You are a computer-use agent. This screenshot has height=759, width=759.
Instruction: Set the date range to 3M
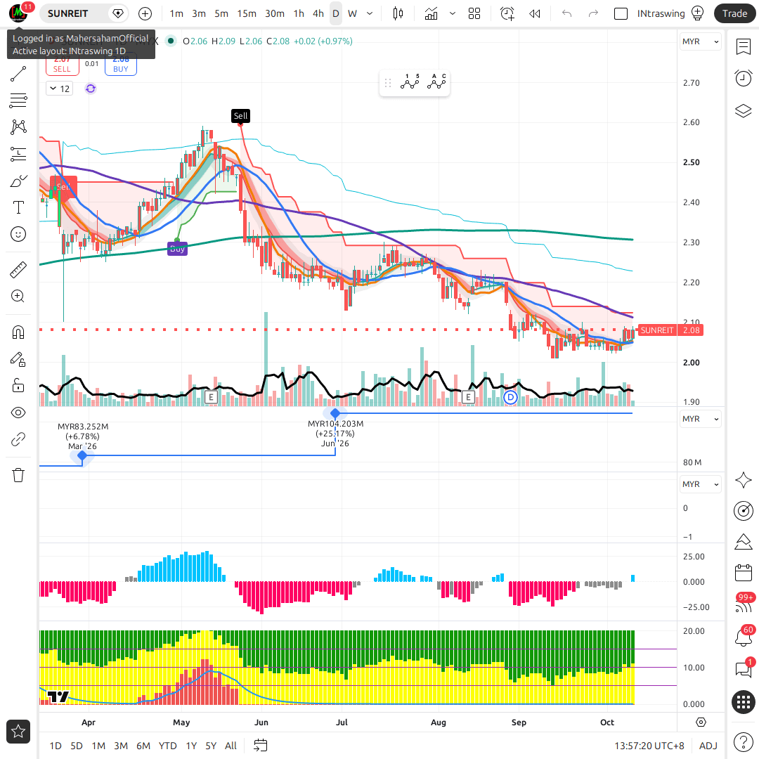tap(121, 746)
